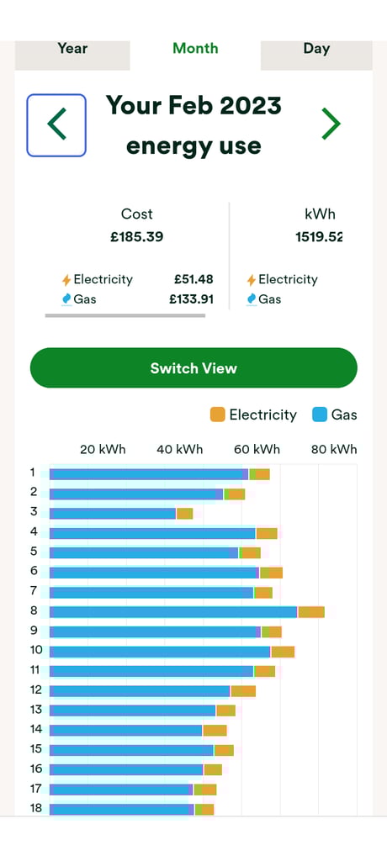Click the gas bar for day 3
This screenshot has height=861, width=387.
113,514
